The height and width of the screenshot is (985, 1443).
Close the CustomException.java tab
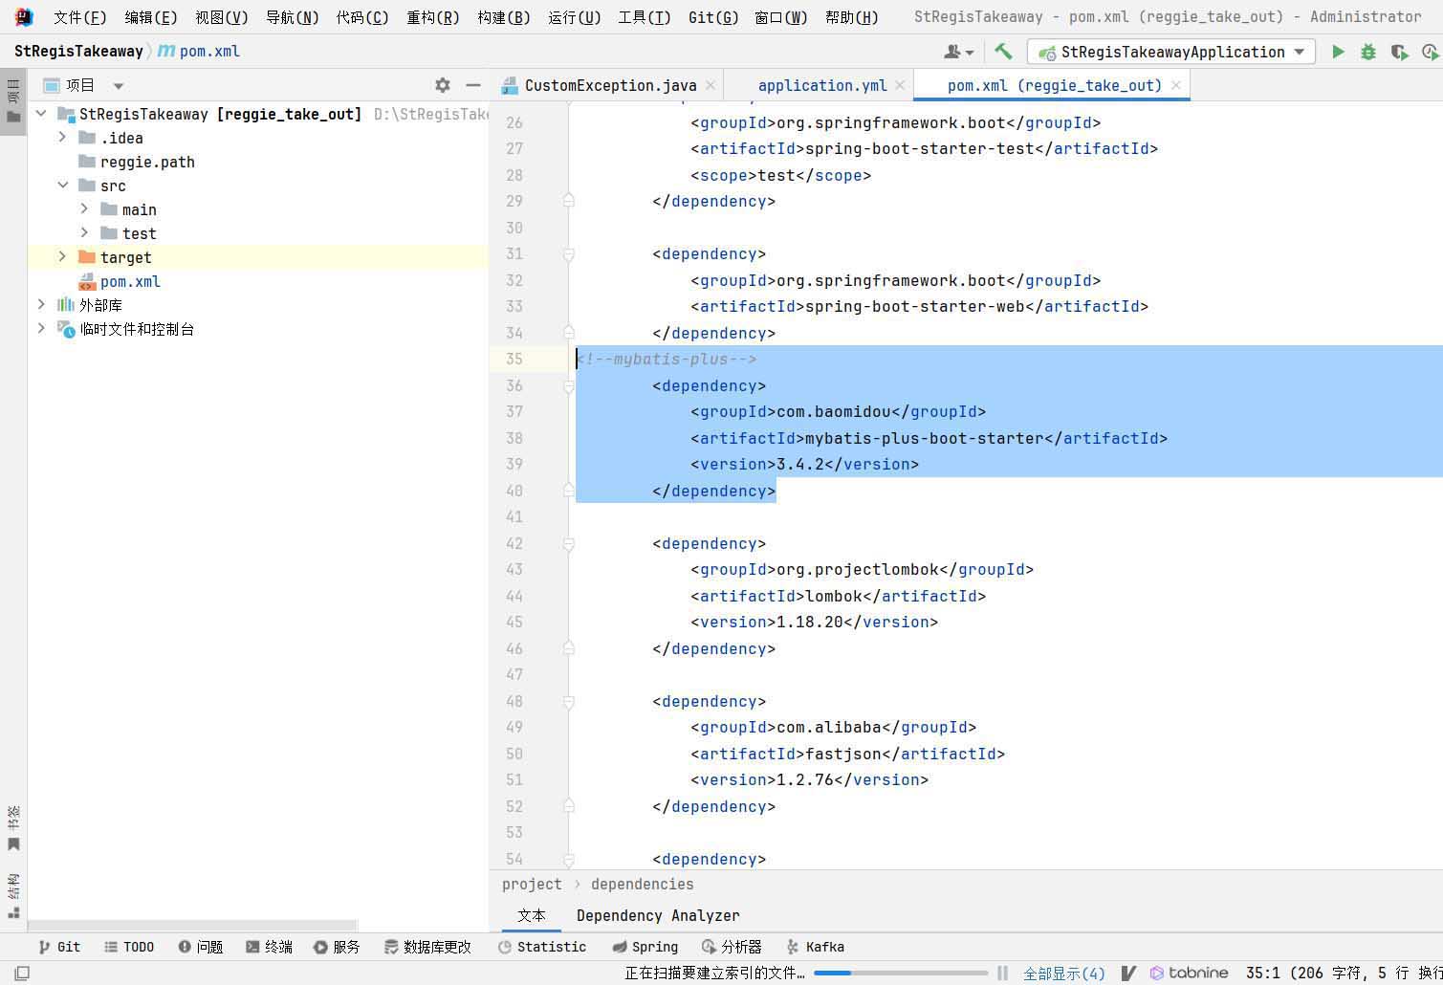(711, 85)
